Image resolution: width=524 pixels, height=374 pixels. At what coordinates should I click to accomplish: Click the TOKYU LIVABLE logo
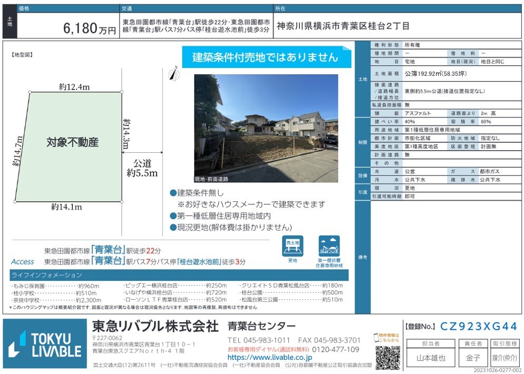(45, 344)
